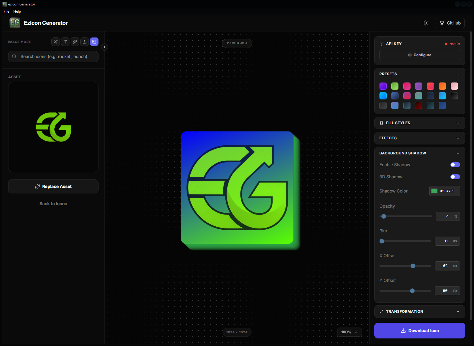The height and width of the screenshot is (346, 474).
Task: Click the X Offset slider handle
Action: 413,266
